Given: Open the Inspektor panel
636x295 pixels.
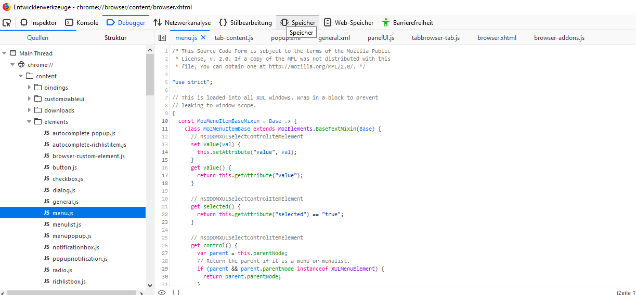Looking at the screenshot, I should point(38,23).
